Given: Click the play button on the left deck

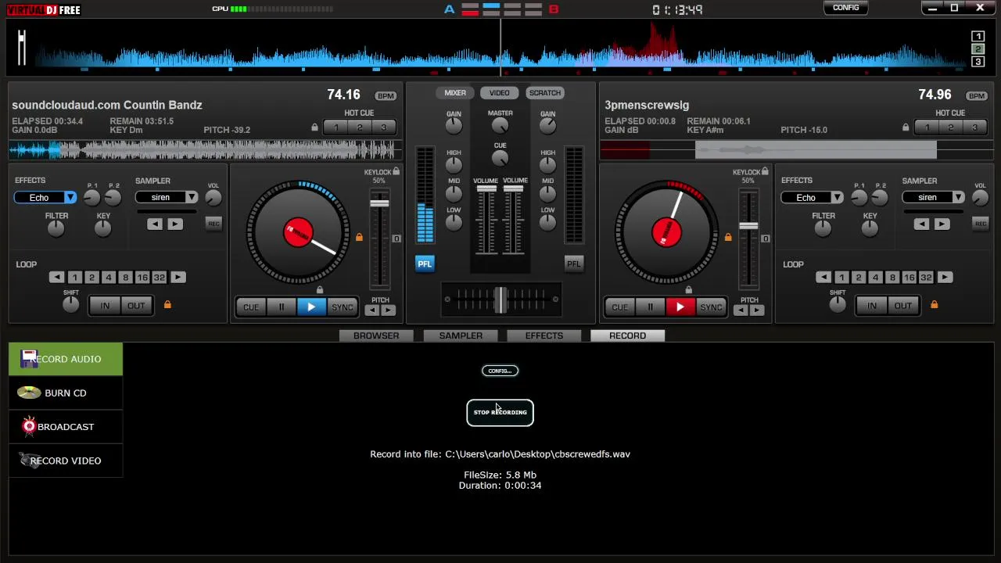Looking at the screenshot, I should click(311, 307).
